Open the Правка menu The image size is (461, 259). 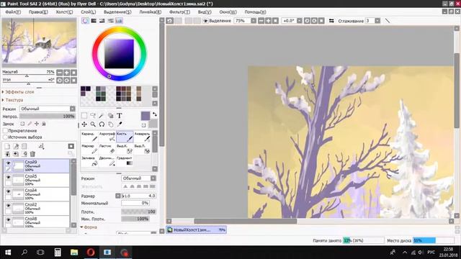(x=38, y=12)
